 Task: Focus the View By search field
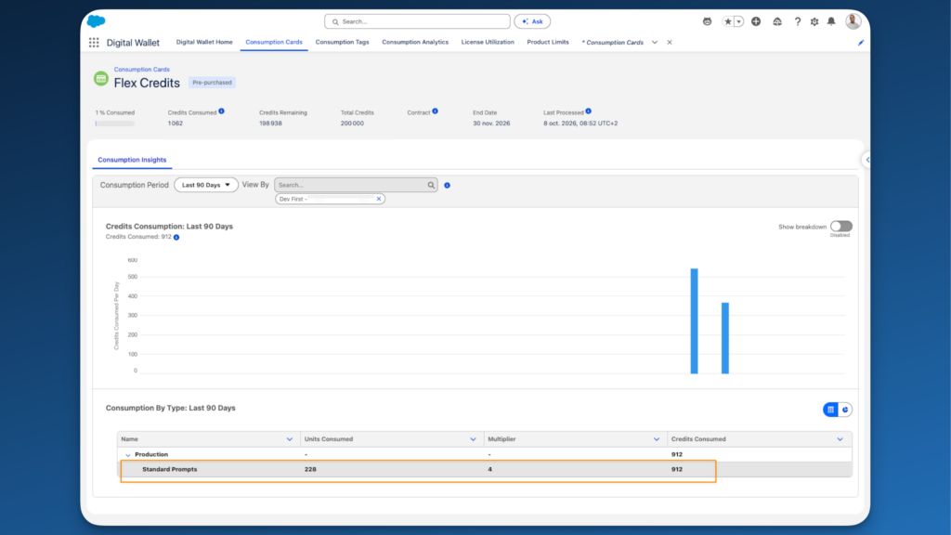tap(356, 185)
